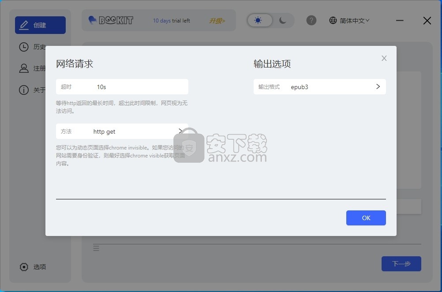
Task: Switch to dark mode moon icon
Action: (283, 20)
